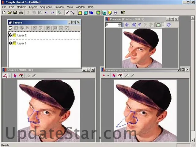196x147 pixels.
Task: Open the Markers menu
Action: (x=21, y=7)
